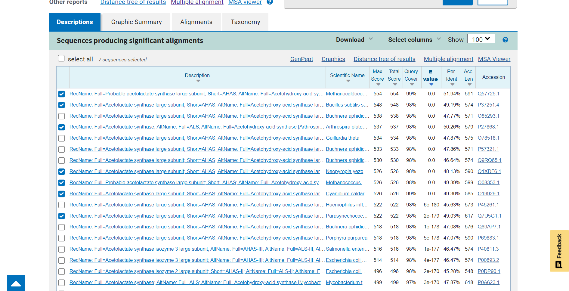Open isozyme 2 large subunit description link

[197, 271]
